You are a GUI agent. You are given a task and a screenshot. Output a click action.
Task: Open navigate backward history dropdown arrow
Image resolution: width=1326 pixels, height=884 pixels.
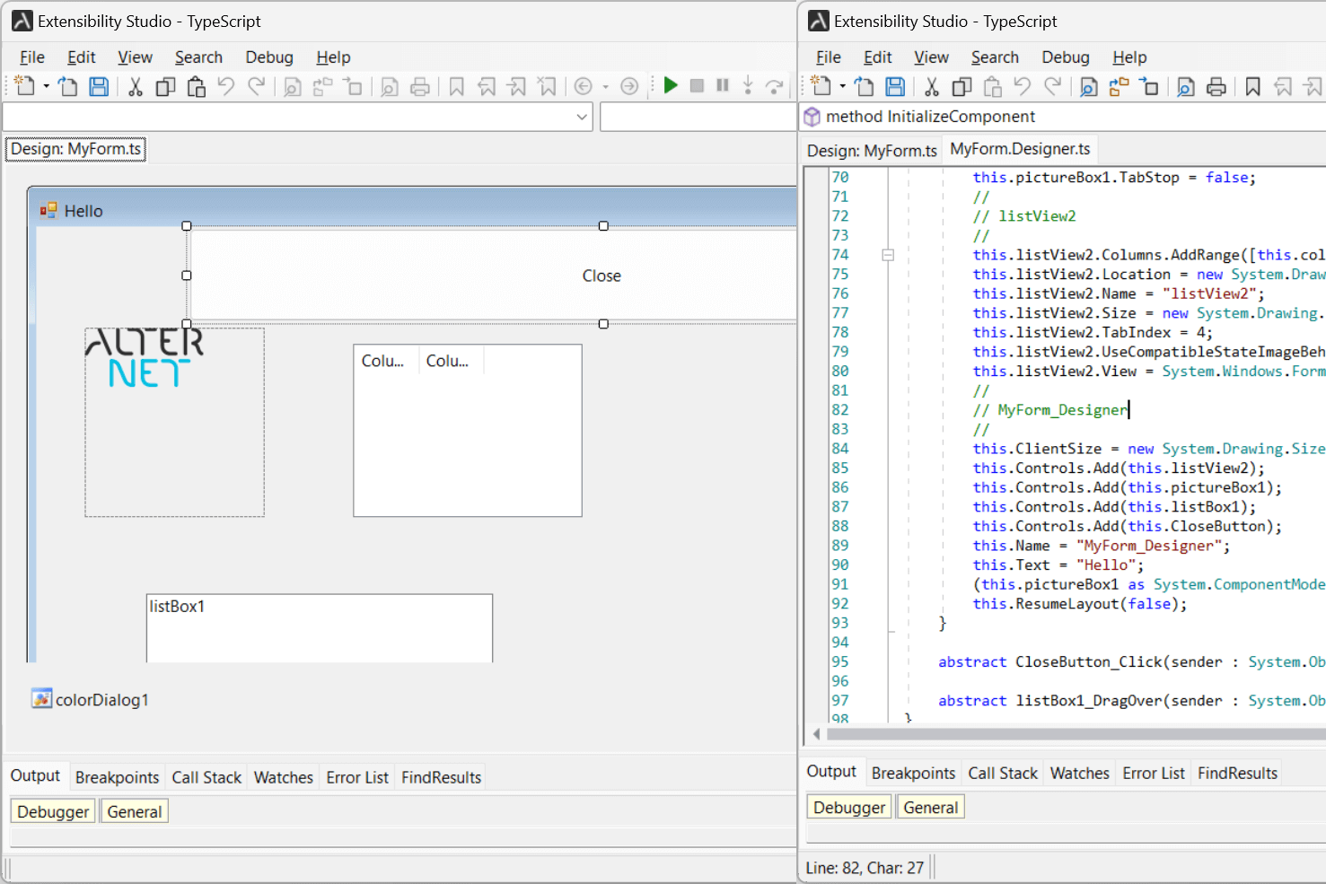pyautogui.click(x=605, y=87)
